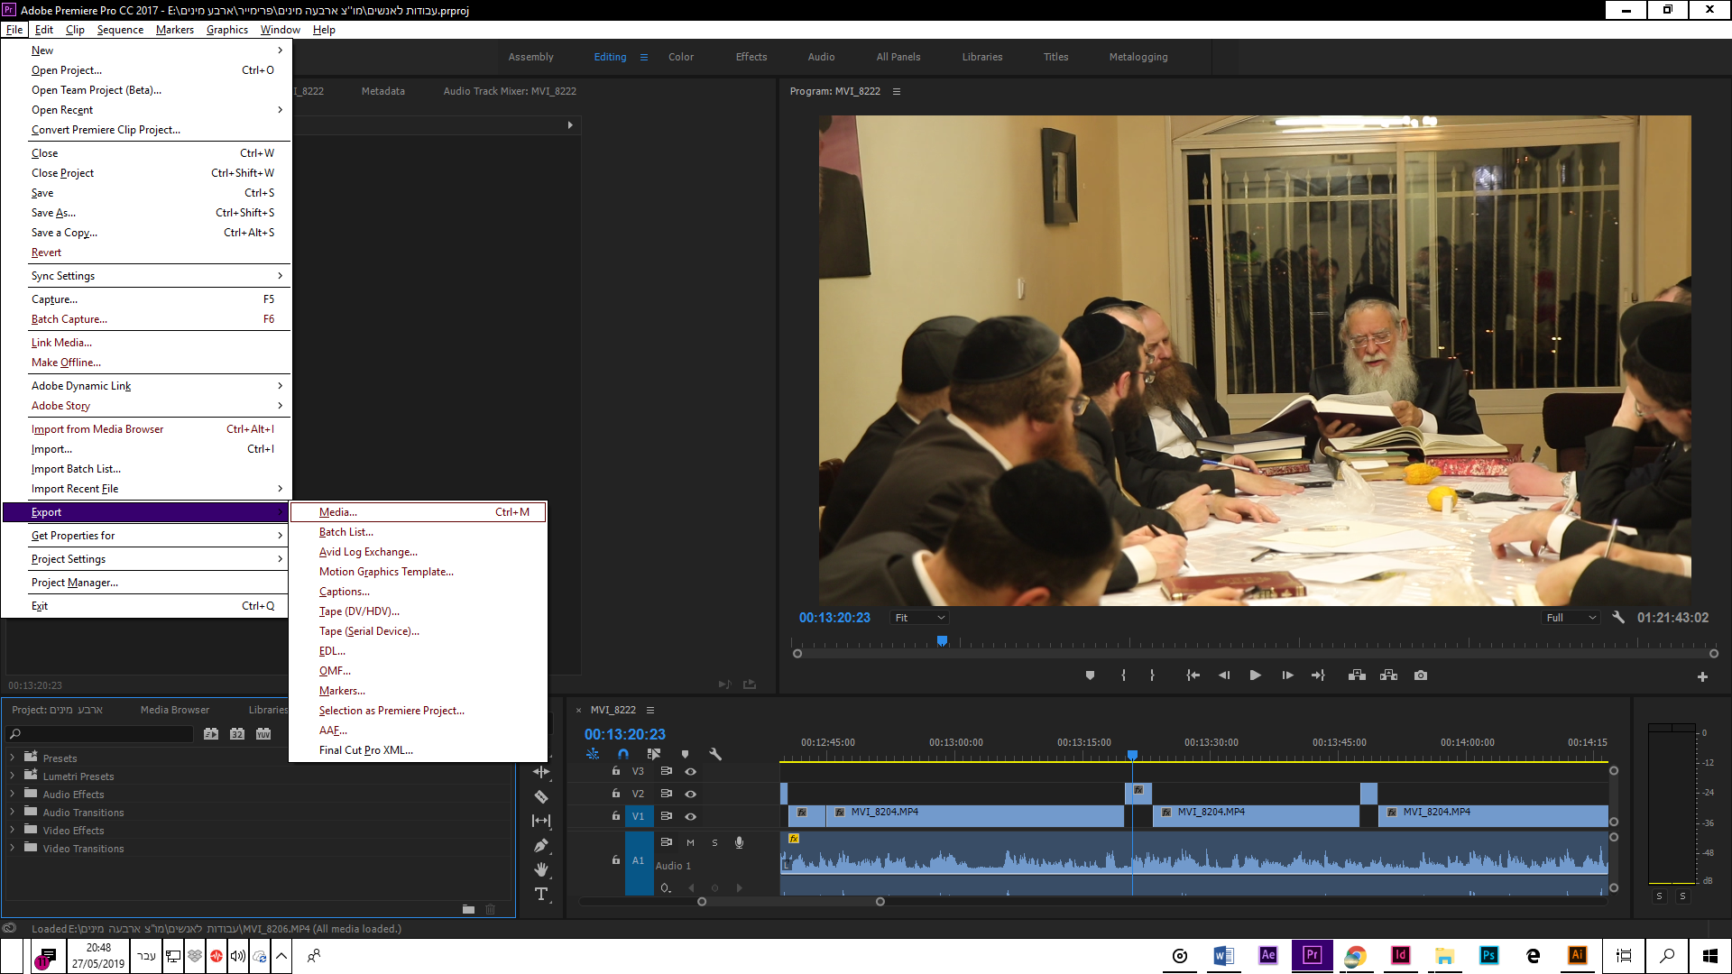
Task: Choose Media... from Export submenu
Action: (x=338, y=512)
